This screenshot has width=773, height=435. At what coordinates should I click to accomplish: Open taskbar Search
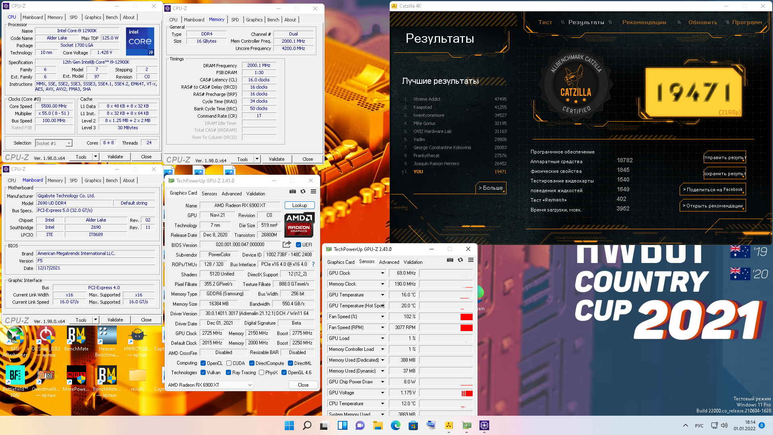pos(307,425)
